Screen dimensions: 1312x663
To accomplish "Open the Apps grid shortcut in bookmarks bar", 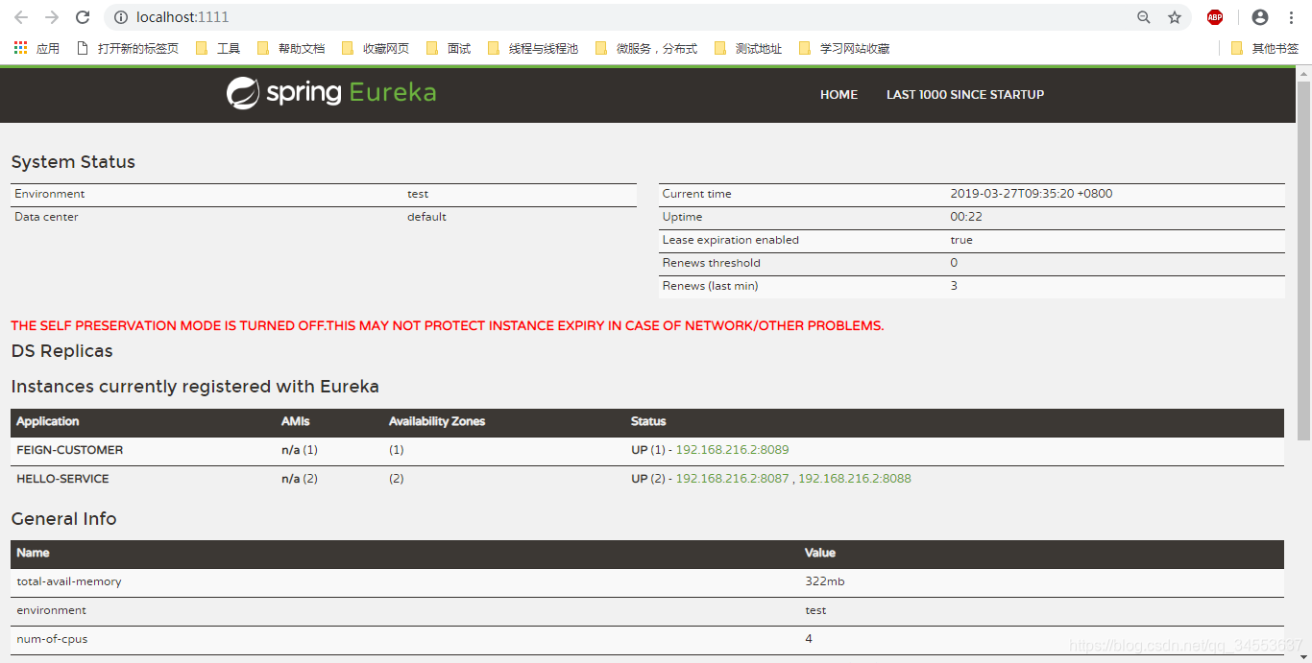I will click(36, 48).
